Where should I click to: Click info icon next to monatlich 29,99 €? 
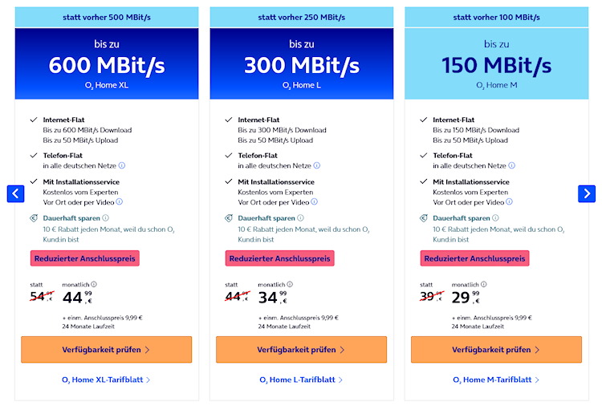pyautogui.click(x=484, y=284)
